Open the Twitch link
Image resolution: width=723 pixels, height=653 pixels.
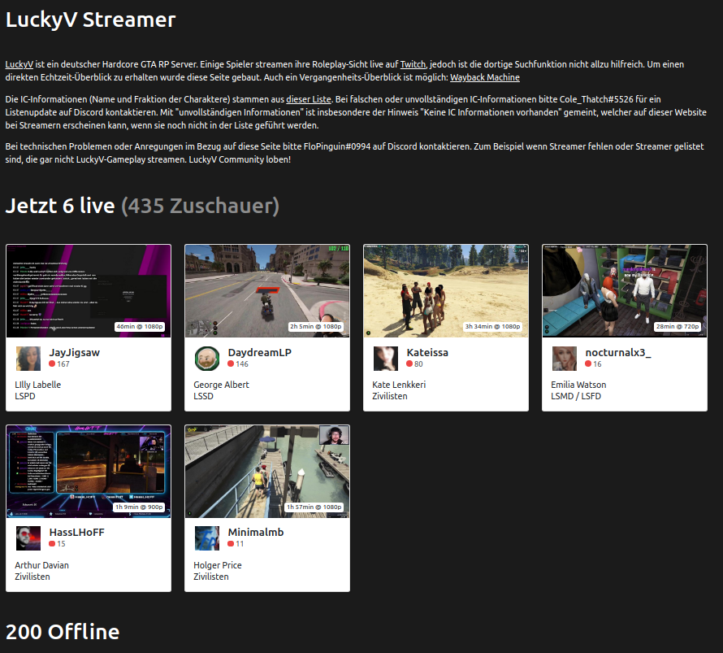[x=413, y=63]
